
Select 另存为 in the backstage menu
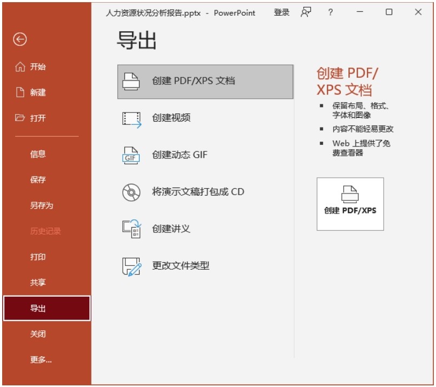[x=41, y=205]
